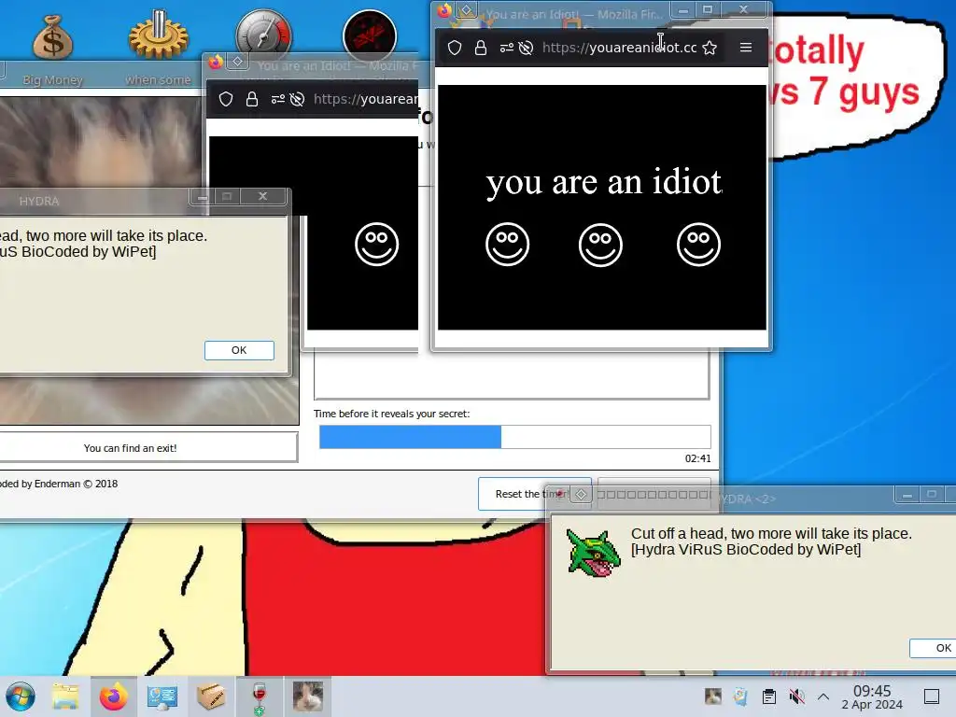Click the left smiley face in front window
956x717 pixels.
tap(507, 245)
